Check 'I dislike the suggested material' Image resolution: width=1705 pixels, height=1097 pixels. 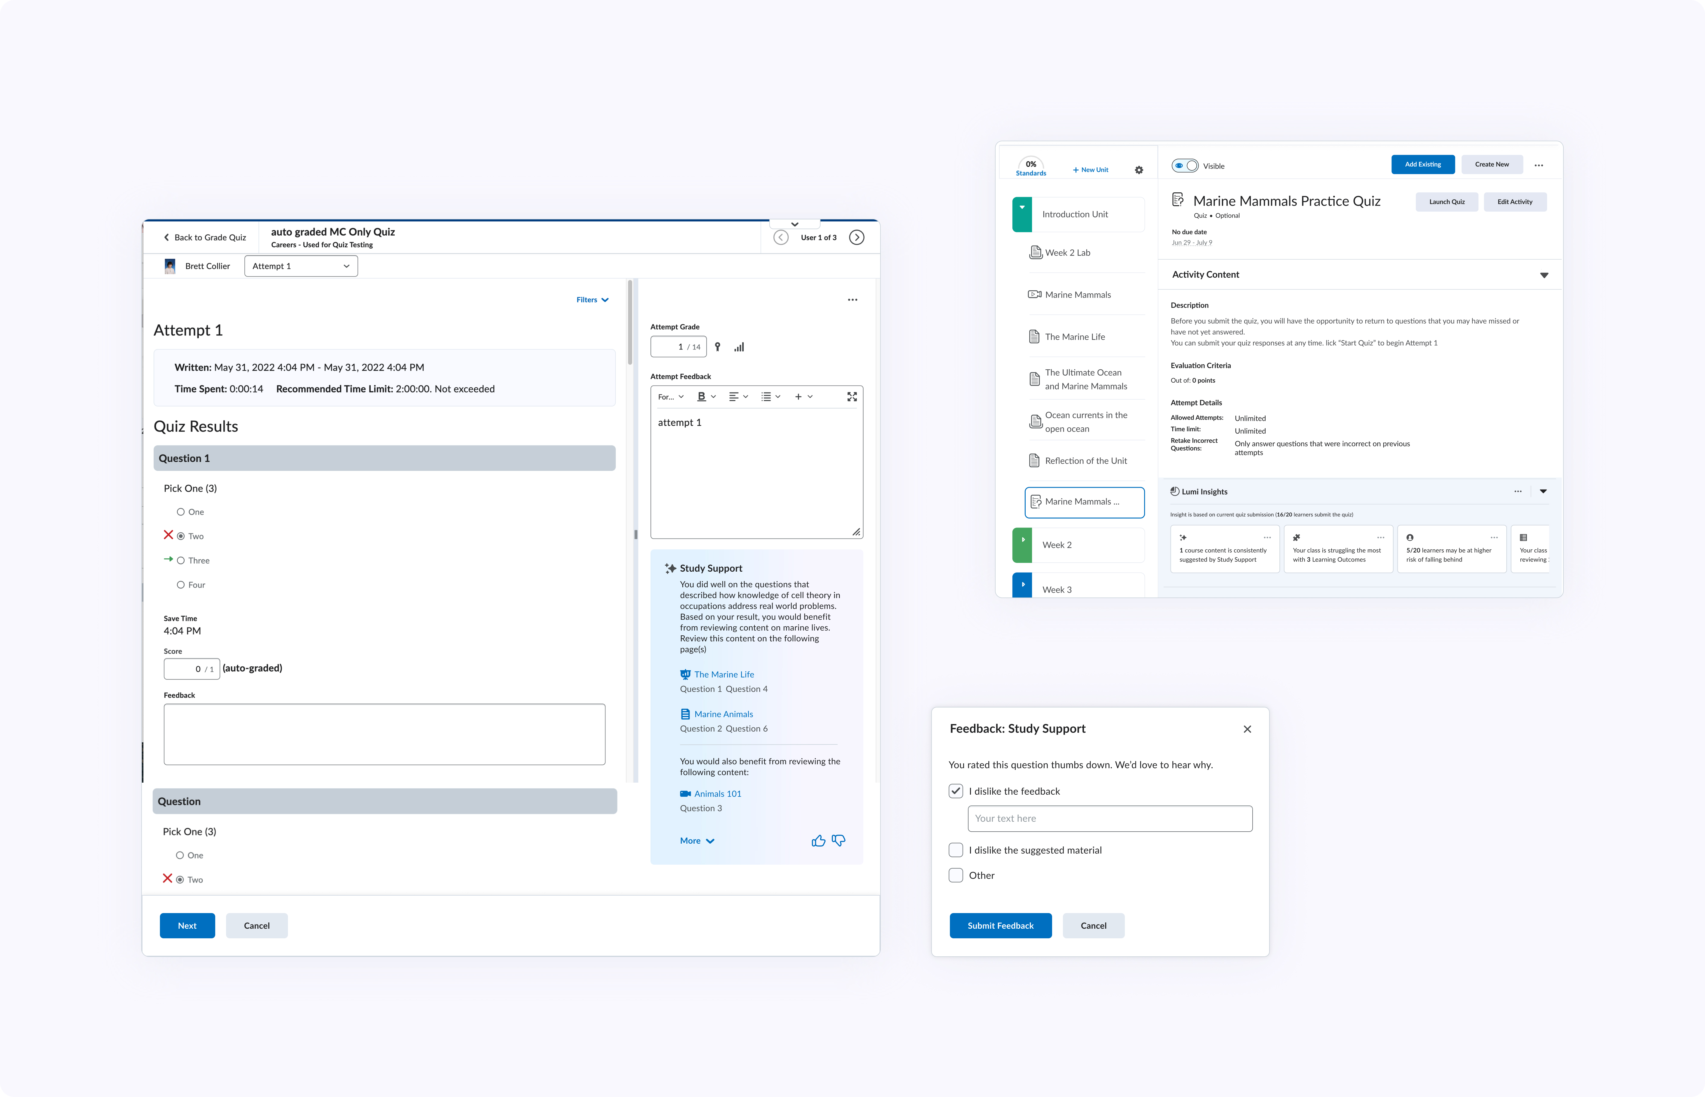pos(956,850)
